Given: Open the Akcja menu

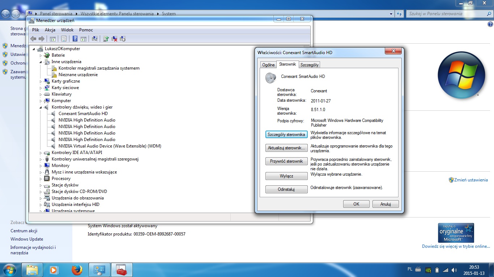Looking at the screenshot, I should (x=50, y=30).
